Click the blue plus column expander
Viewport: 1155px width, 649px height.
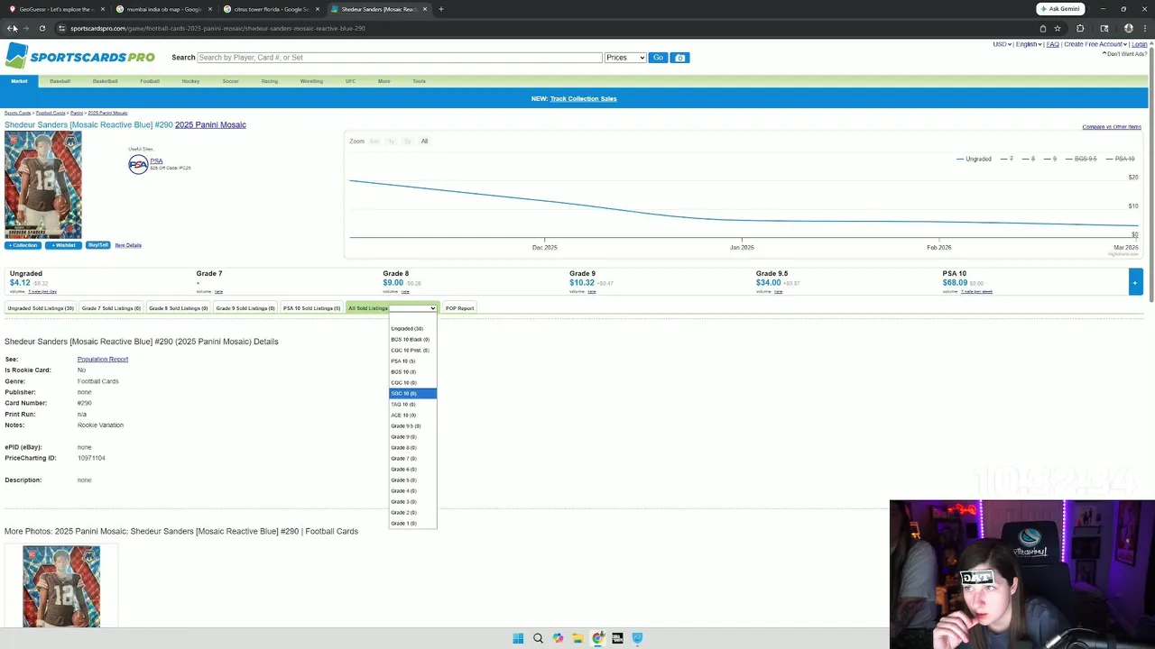tap(1135, 281)
